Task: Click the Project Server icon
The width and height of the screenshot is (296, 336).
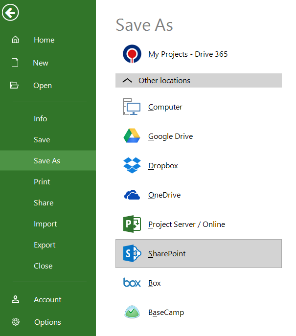Action: pos(132,224)
